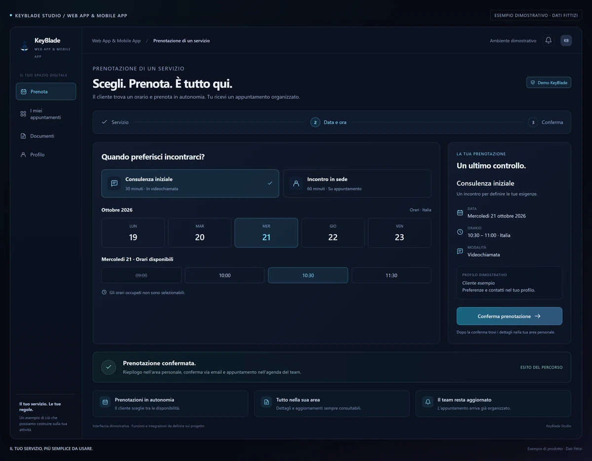Click the Videochiamata modality value

click(484, 255)
